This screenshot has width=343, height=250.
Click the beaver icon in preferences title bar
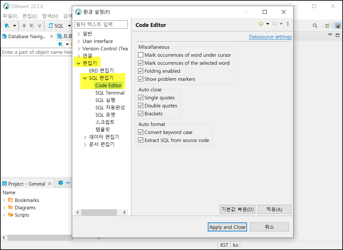pyautogui.click(x=78, y=12)
